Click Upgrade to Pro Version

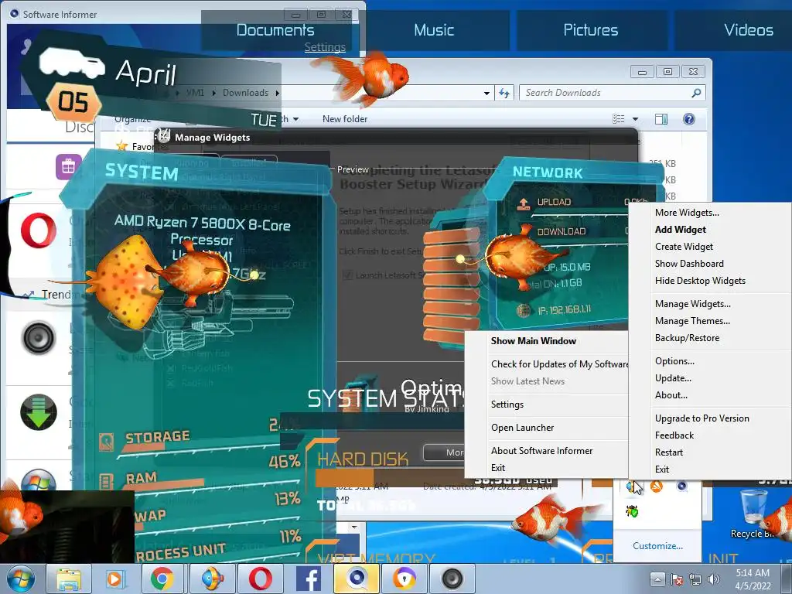tap(702, 418)
